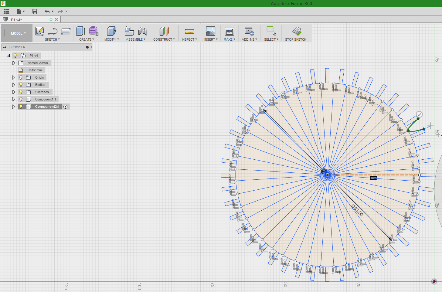The width and height of the screenshot is (442, 292).
Task: Click the green checkmark to finish spline
Action: pos(419,114)
